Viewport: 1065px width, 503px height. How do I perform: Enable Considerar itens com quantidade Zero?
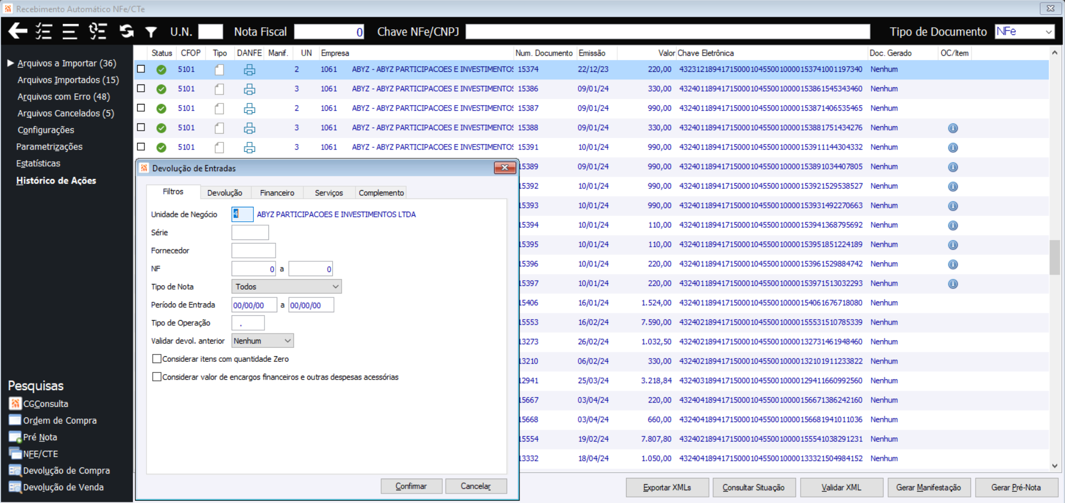click(x=157, y=359)
